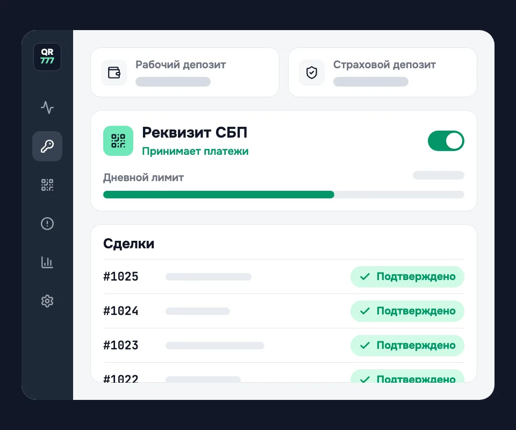Image resolution: width=516 pixels, height=430 pixels.
Task: Click the QR 777 logo
Action: [47, 57]
